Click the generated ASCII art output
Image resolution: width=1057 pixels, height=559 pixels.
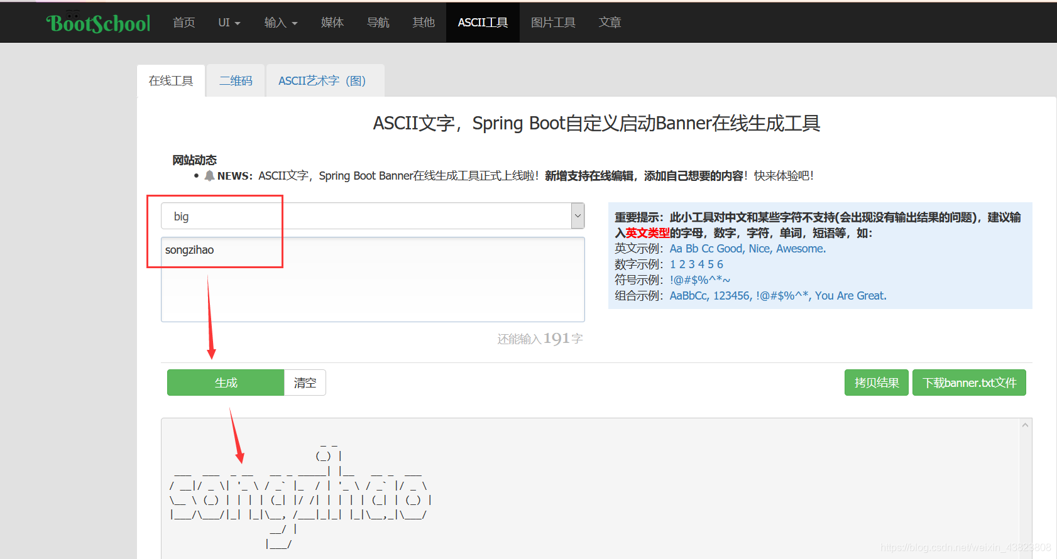coord(300,496)
